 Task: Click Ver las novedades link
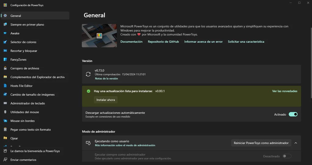(285, 91)
